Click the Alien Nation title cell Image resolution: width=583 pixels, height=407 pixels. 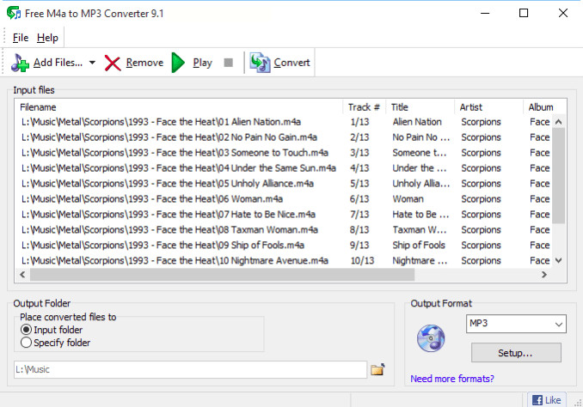click(417, 122)
